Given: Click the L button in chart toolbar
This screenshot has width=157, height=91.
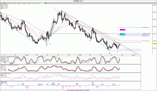Looking at the screenshot, I should pos(2,3).
